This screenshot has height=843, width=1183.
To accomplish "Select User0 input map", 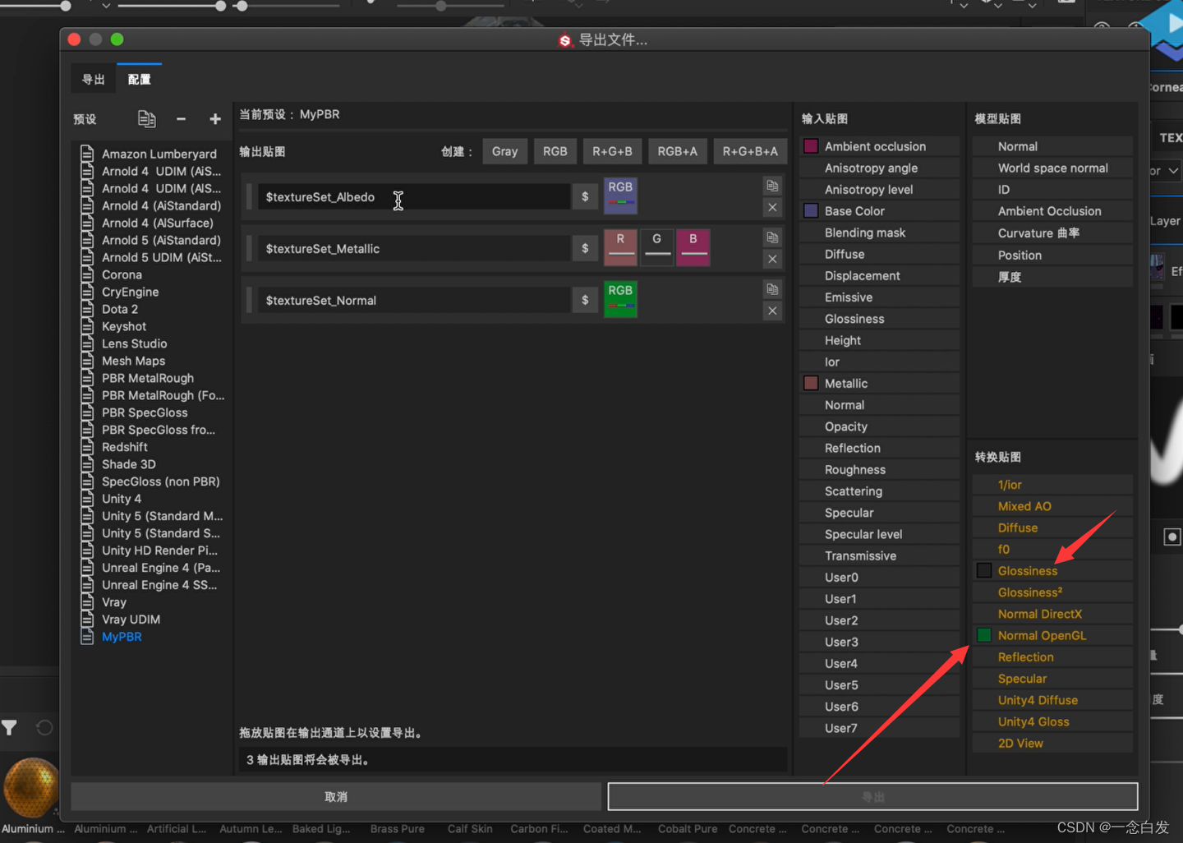I will click(879, 578).
